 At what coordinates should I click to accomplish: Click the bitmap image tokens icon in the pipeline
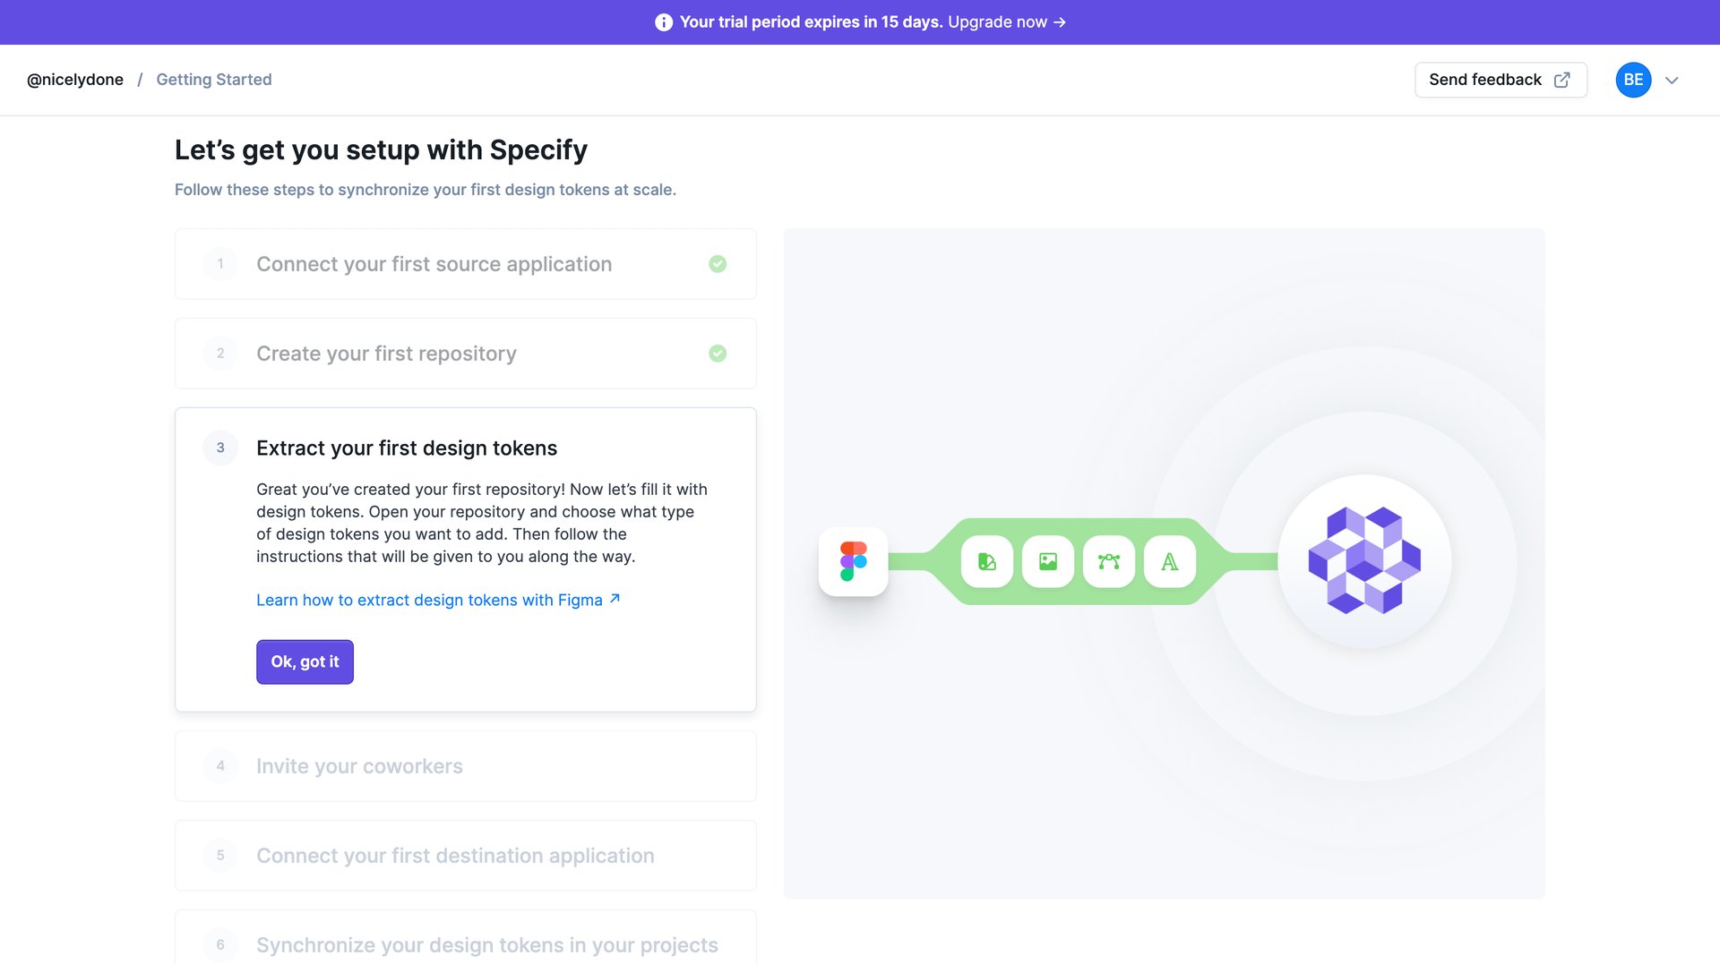pos(1047,561)
